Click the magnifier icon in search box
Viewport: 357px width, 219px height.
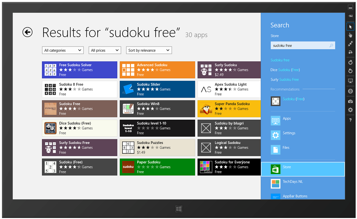pyautogui.click(x=331, y=45)
